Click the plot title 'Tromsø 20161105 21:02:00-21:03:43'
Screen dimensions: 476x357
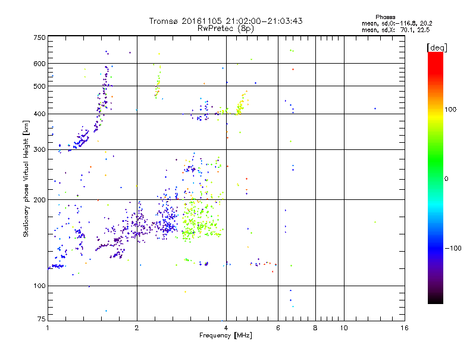click(226, 21)
